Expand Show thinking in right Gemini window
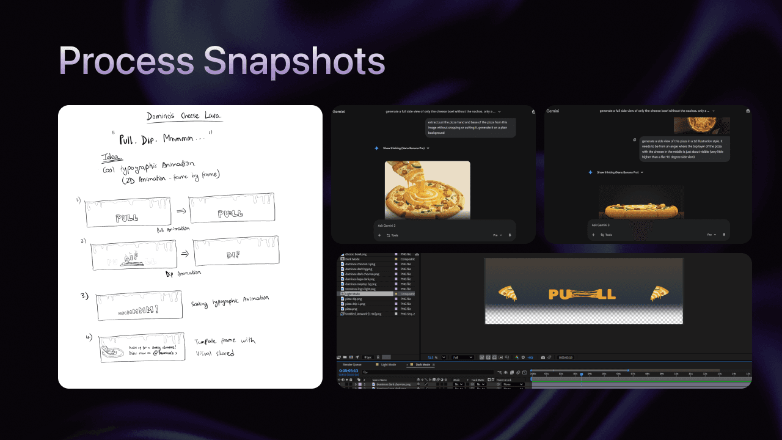The image size is (782, 440). (x=619, y=172)
